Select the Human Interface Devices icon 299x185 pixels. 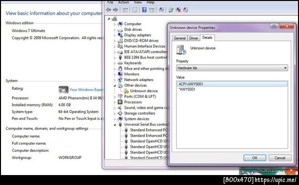click(x=120, y=46)
